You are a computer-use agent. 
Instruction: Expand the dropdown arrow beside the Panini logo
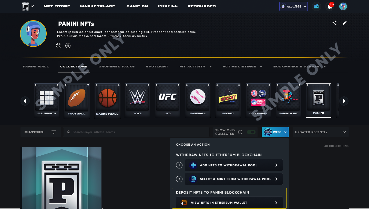point(32,6)
